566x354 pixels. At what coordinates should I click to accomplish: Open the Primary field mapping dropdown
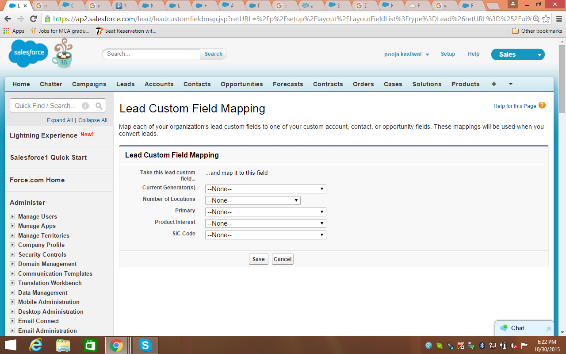coord(266,212)
